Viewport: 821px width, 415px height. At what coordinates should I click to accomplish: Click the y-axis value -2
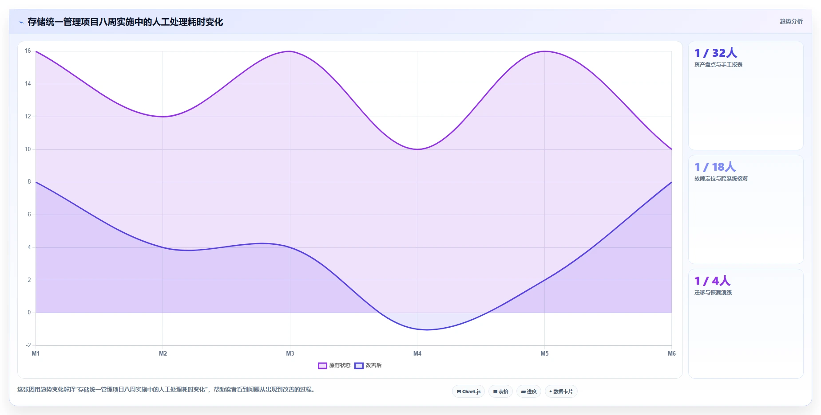click(x=28, y=345)
